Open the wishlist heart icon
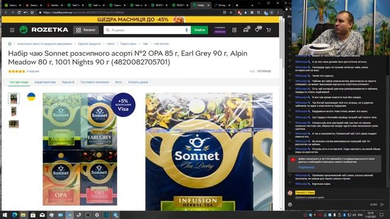 [257, 30]
